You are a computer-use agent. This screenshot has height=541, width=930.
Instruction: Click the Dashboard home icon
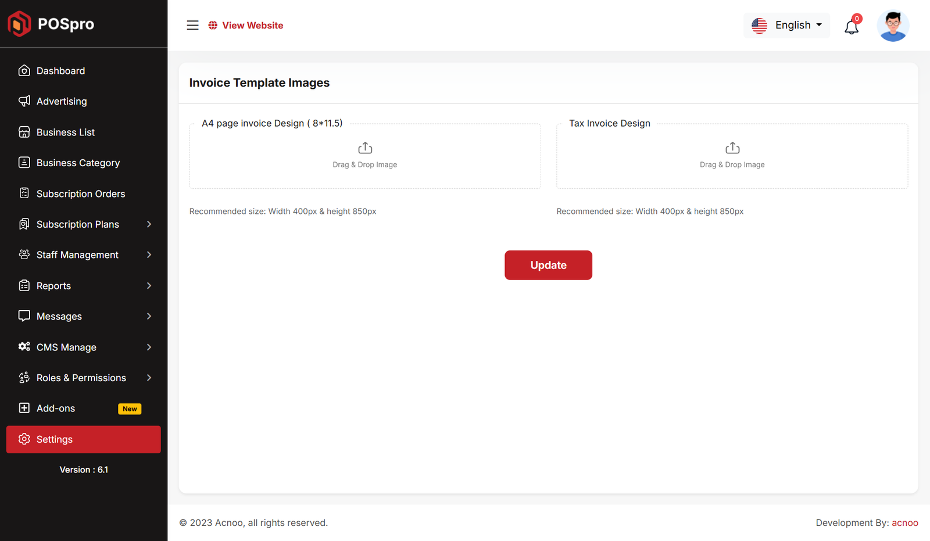[24, 71]
